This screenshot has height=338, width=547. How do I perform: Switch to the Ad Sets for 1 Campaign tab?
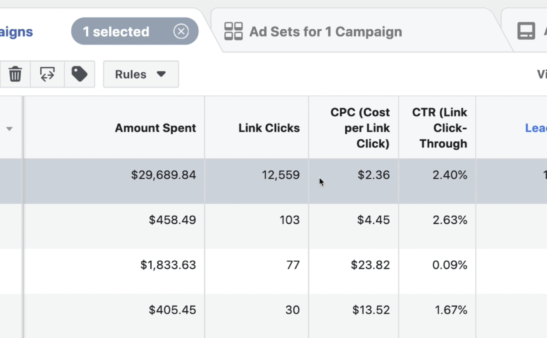(325, 31)
